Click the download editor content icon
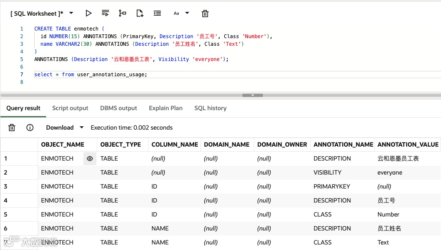 pos(140,14)
